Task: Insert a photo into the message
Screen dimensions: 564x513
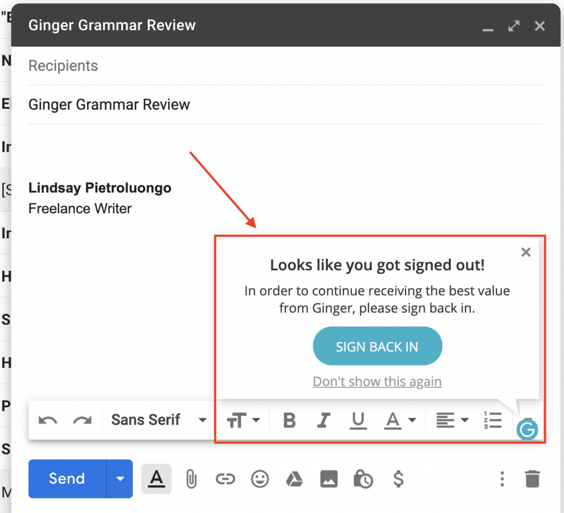Action: (329, 479)
